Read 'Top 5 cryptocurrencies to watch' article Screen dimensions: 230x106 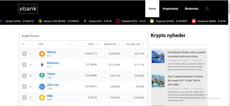click(185, 80)
